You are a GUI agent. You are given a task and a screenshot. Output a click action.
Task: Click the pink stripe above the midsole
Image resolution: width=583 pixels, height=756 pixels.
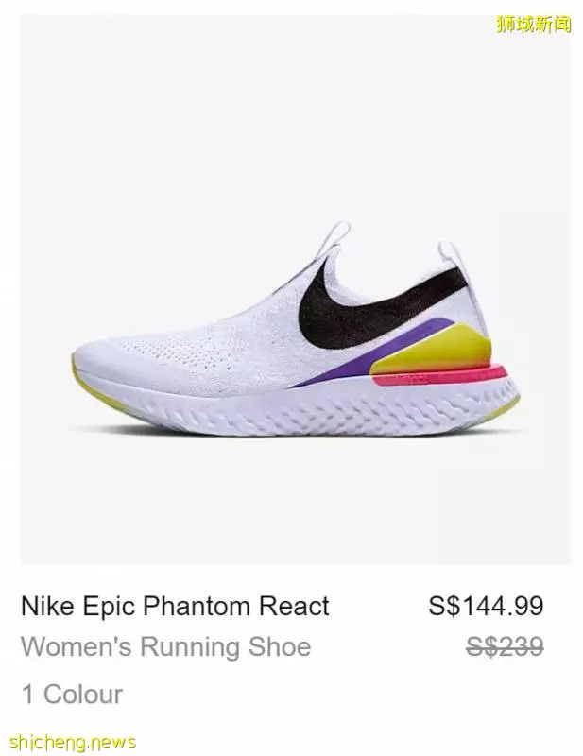[438, 376]
